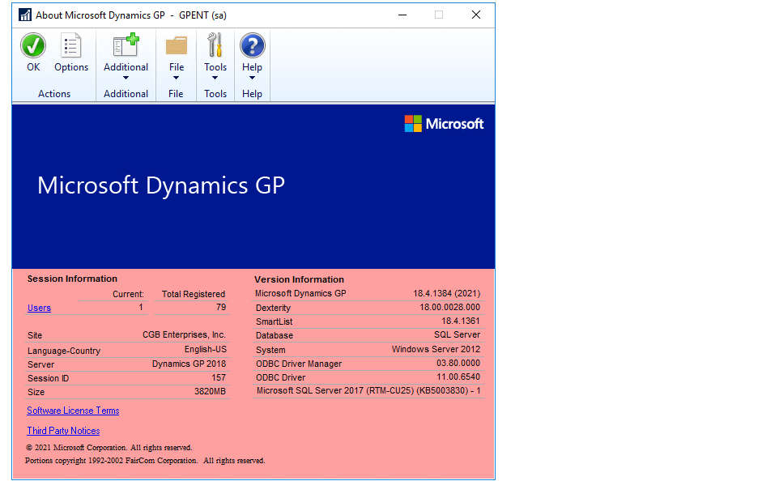Screen dimensions: 762x481
Task: Open the Third Party Notices link
Action: click(63, 431)
